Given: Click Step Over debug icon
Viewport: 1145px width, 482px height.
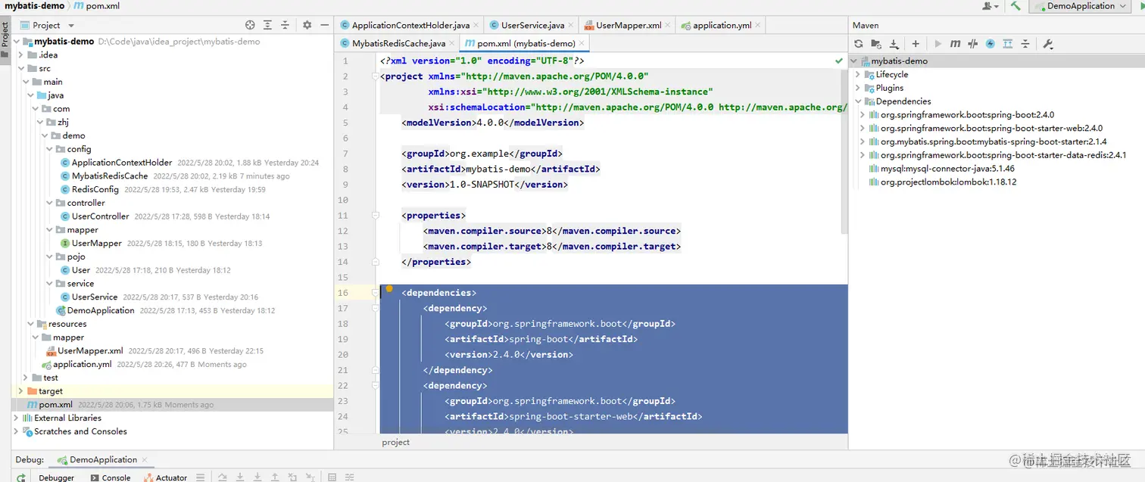Looking at the screenshot, I should [222, 477].
